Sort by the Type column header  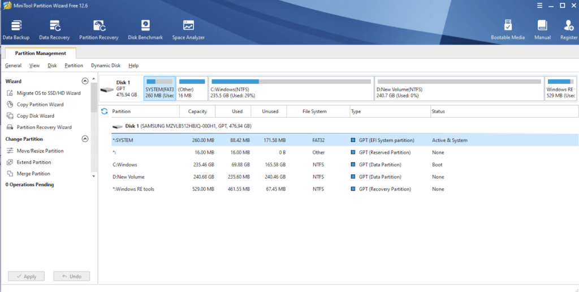click(x=390, y=111)
